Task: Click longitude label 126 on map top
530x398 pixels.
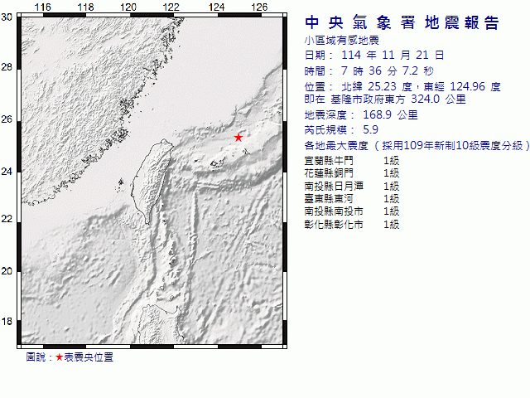Action: (x=259, y=7)
